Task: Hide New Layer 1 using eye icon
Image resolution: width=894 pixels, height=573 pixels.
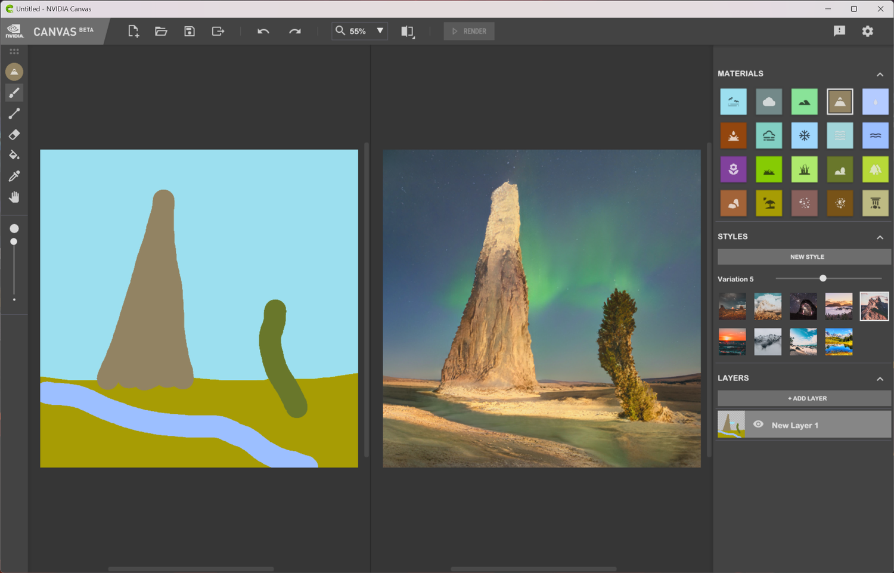Action: click(x=758, y=425)
